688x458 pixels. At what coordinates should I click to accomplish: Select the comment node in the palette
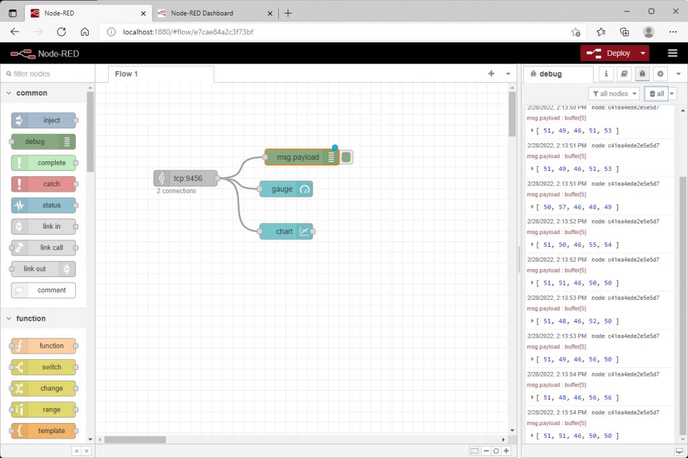point(44,291)
